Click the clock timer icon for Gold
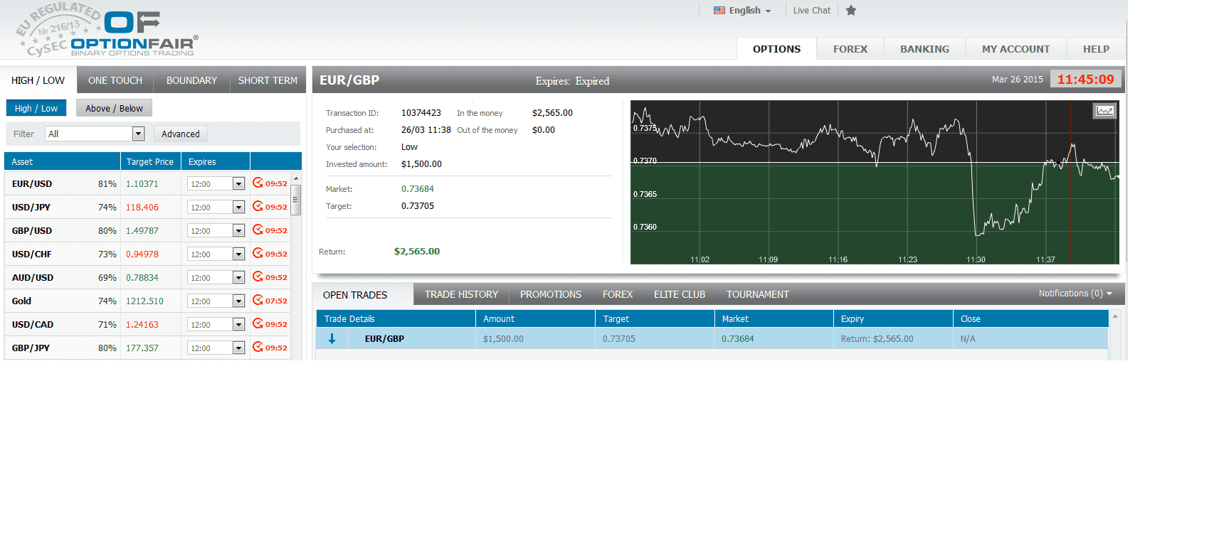 [x=258, y=301]
